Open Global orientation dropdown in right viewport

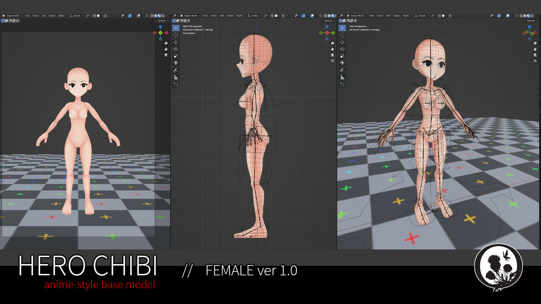pos(422,16)
